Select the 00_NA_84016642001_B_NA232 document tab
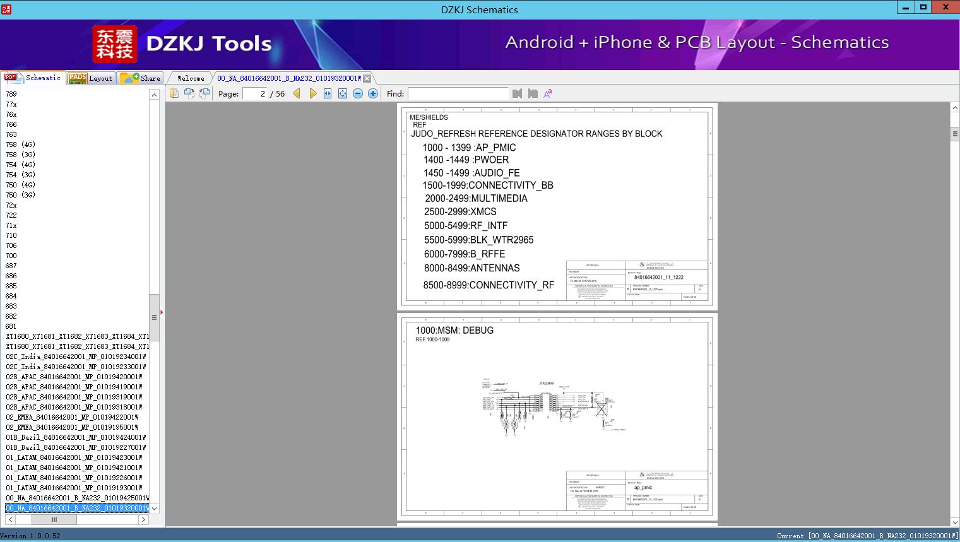The width and height of the screenshot is (960, 542). click(x=288, y=78)
